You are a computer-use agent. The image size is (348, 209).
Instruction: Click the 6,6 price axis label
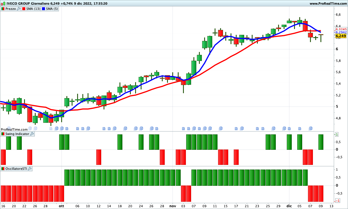338,15
